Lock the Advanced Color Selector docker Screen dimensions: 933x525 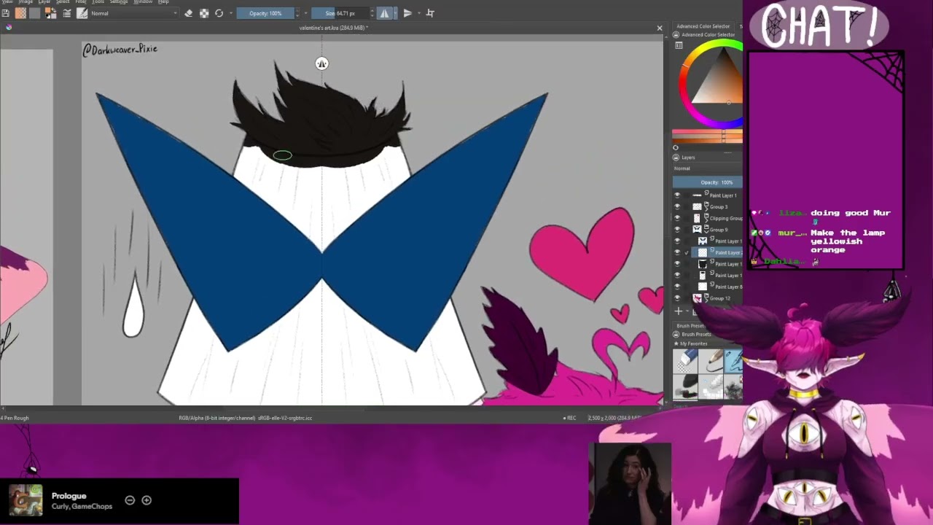(676, 34)
